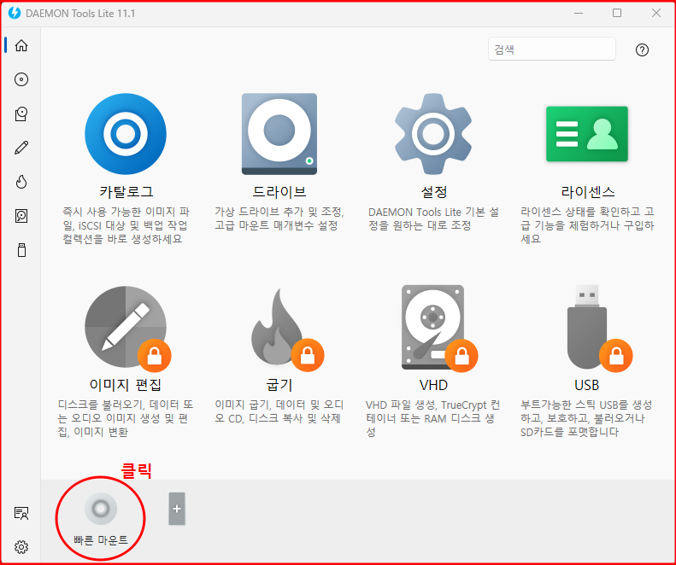676x565 pixels.
Task: Open the flame burn sidebar icon
Action: (x=21, y=182)
